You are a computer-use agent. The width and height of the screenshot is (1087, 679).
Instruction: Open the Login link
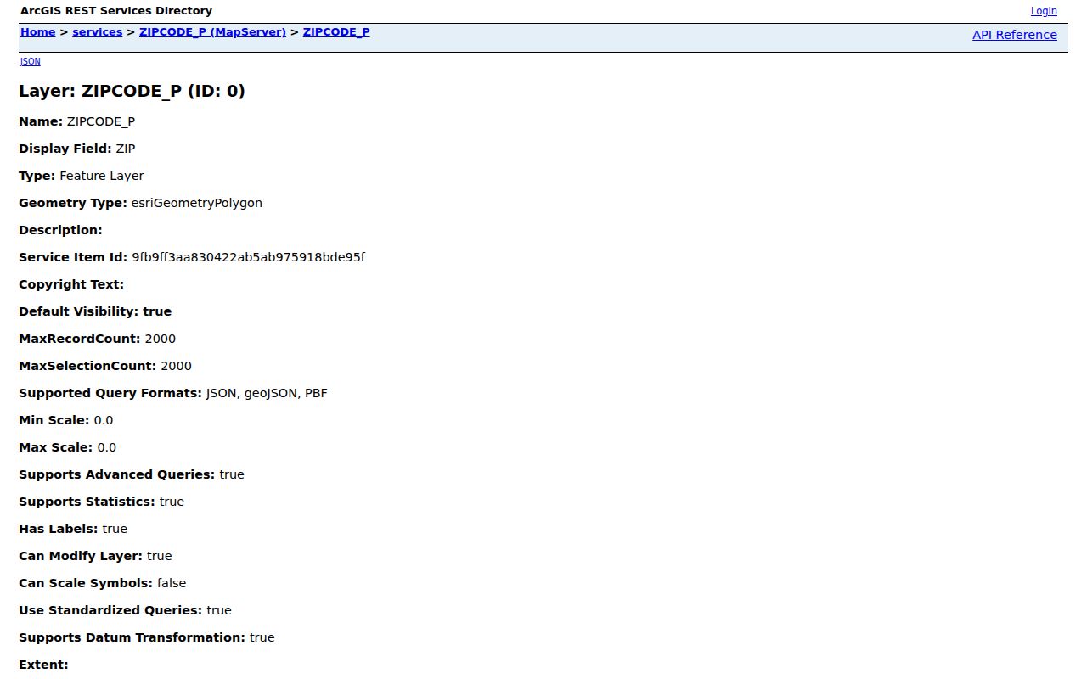click(x=1044, y=11)
